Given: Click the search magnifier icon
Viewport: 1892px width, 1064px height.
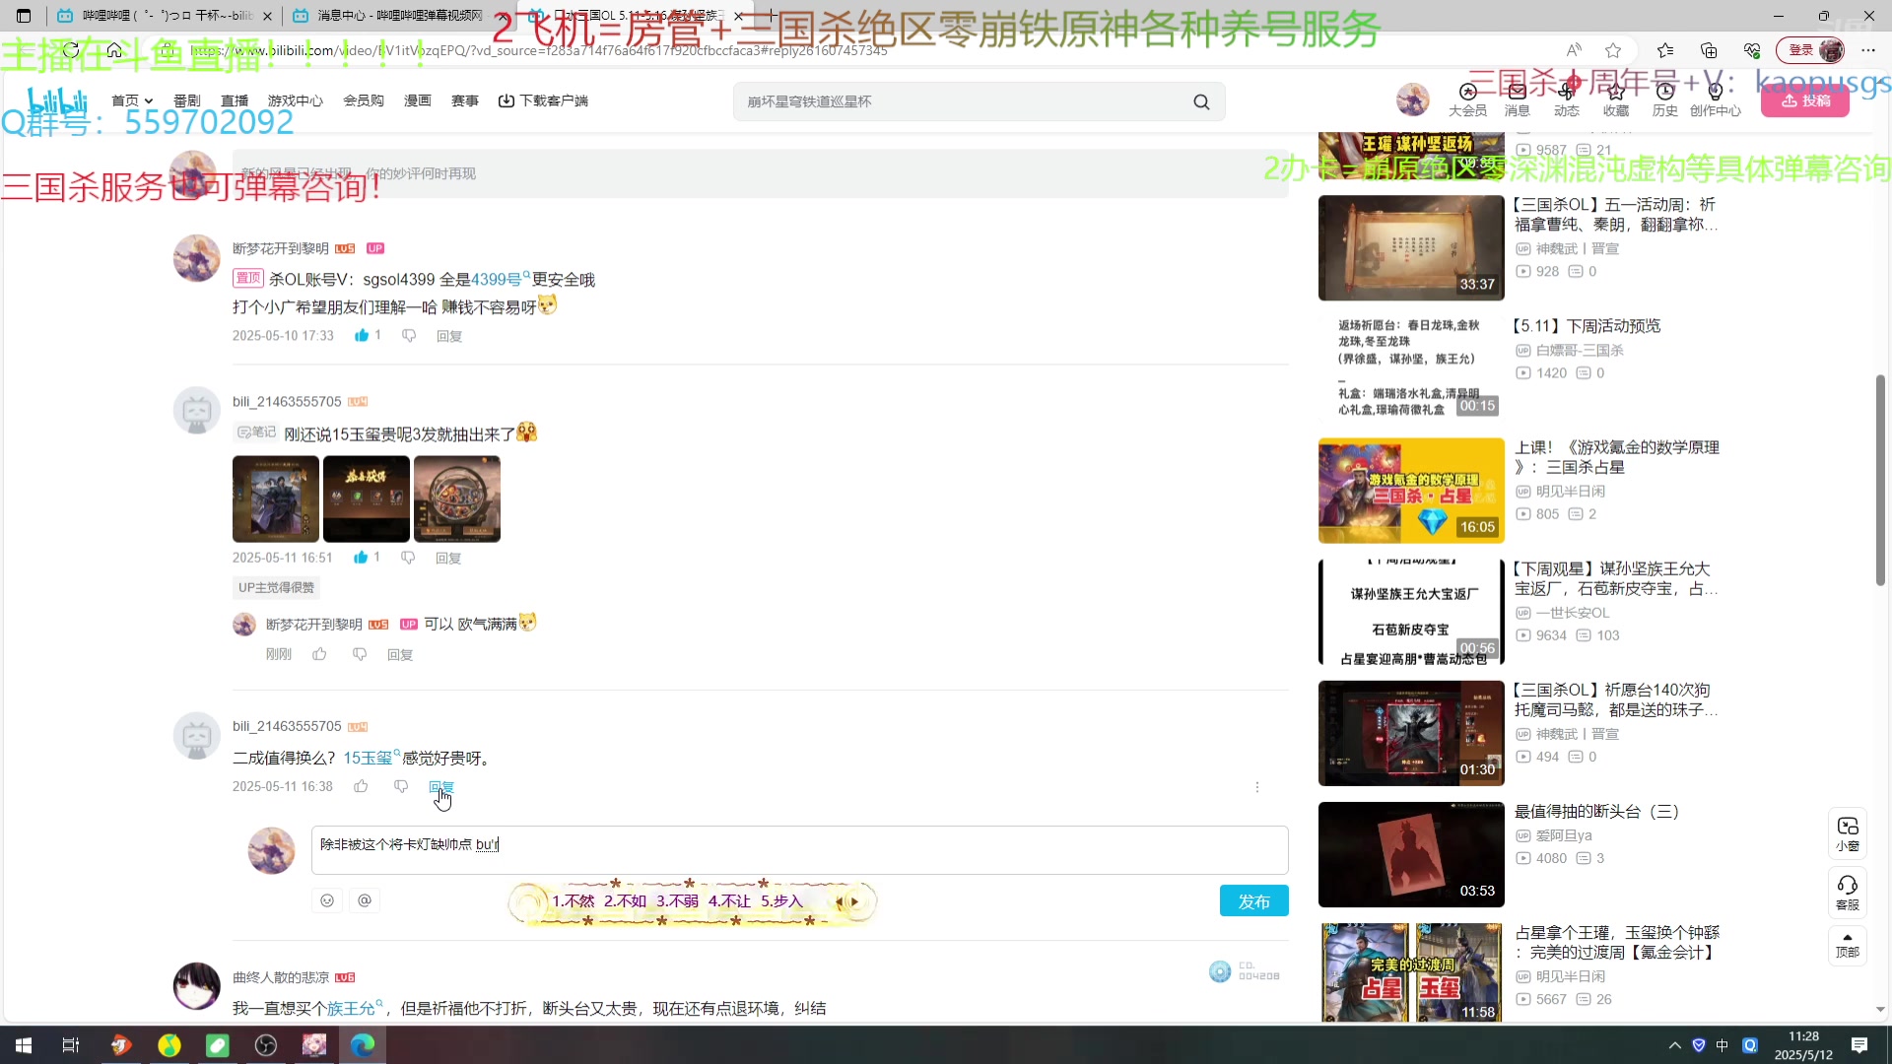Looking at the screenshot, I should (1201, 101).
